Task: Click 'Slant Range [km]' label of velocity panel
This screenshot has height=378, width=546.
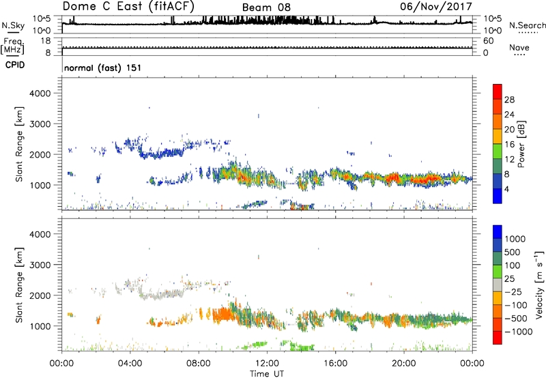Action: coord(19,285)
